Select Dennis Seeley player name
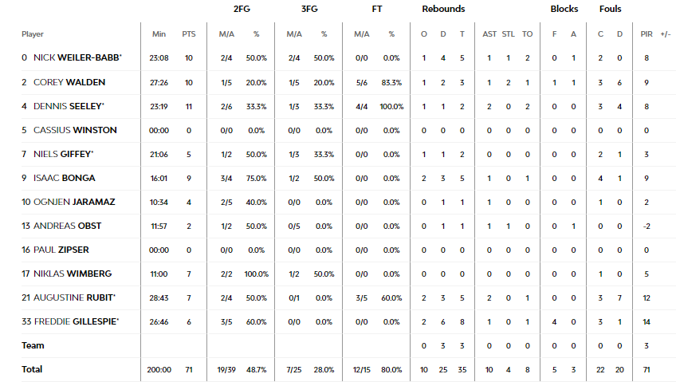Screen dimensions: 676x382 coord(69,106)
